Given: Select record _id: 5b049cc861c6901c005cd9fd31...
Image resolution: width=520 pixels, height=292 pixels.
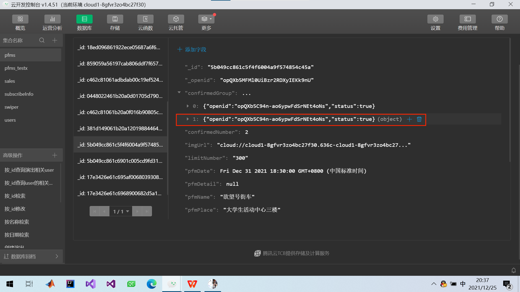Looking at the screenshot, I should [120, 161].
